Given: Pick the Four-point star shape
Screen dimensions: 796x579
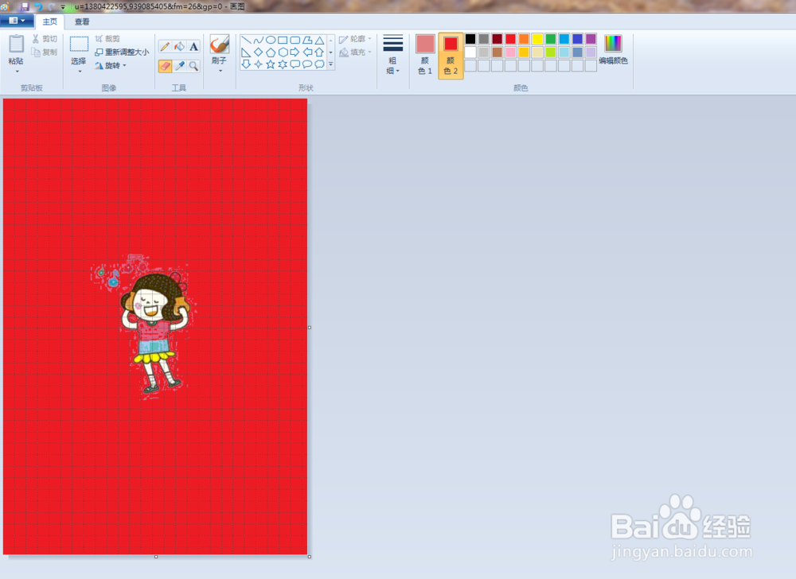Looking at the screenshot, I should coord(259,64).
